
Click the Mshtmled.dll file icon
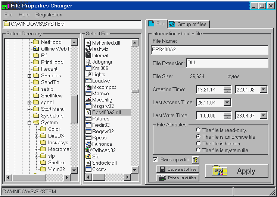pyautogui.click(x=88, y=43)
